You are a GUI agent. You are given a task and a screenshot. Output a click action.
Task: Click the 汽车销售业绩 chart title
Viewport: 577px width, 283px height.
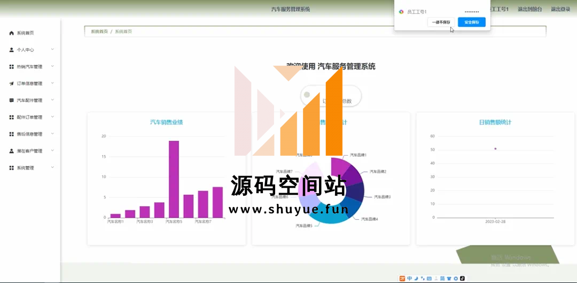click(x=166, y=123)
